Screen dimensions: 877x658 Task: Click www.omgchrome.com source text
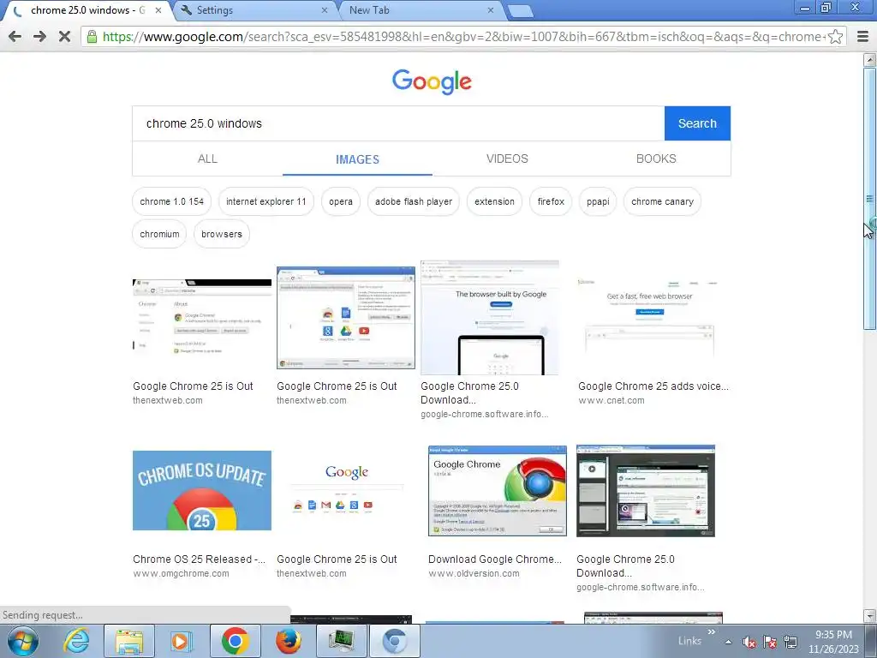[182, 573]
